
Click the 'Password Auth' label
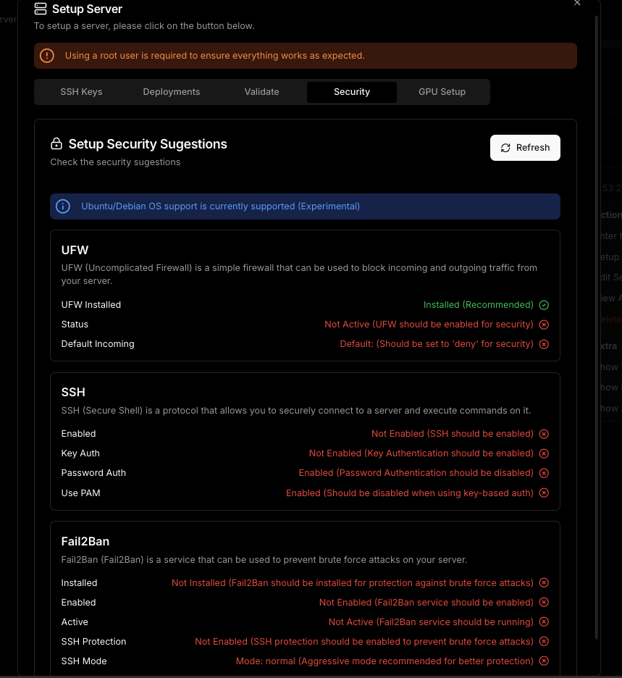click(93, 472)
